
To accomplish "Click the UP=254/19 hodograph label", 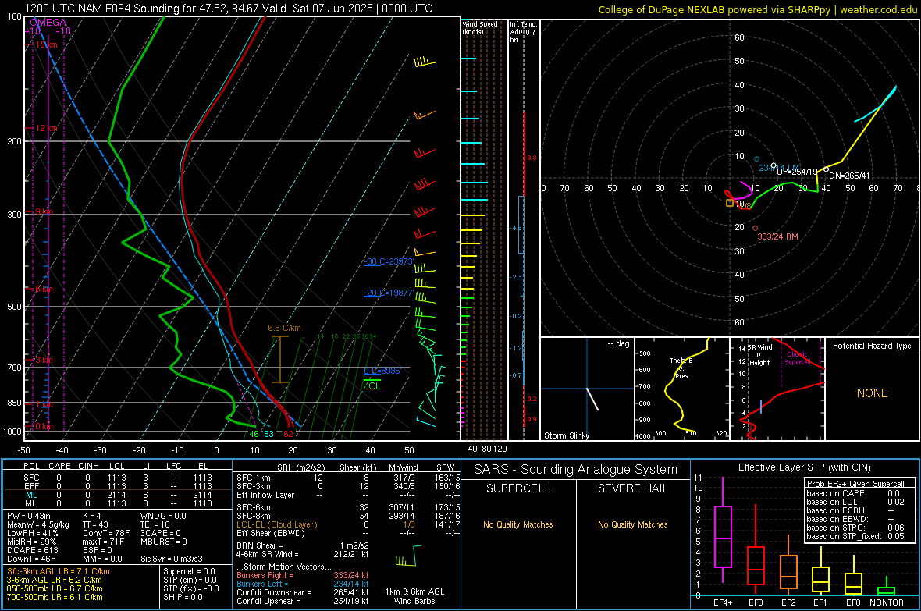I will click(797, 172).
